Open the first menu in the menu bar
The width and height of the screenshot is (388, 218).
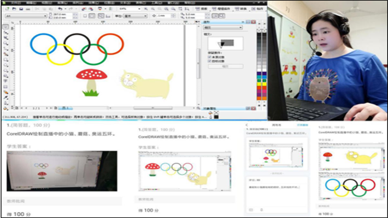pyautogui.click(x=15, y=2)
